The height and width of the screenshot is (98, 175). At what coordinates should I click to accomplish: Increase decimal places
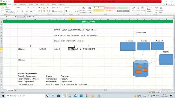point(75,11)
